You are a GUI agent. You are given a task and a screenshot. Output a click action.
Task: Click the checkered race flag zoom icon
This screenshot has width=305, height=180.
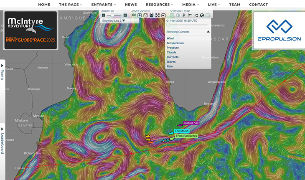click(x=134, y=15)
